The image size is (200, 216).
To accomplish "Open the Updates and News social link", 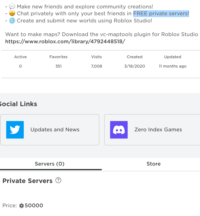I will (55, 130).
